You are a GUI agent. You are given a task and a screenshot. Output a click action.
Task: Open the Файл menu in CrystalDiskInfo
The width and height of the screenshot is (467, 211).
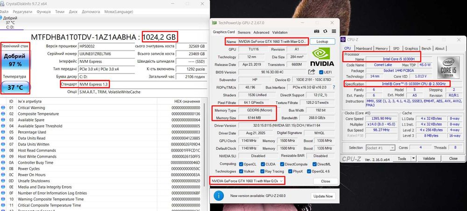4,12
